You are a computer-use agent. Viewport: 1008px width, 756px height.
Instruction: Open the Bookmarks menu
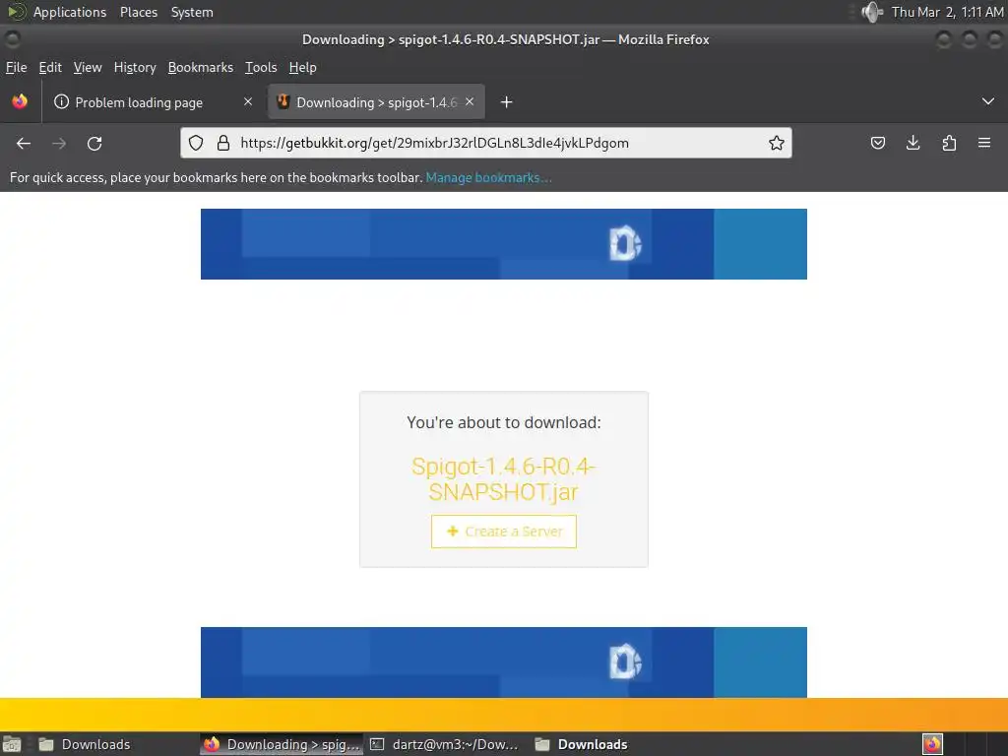pyautogui.click(x=201, y=68)
